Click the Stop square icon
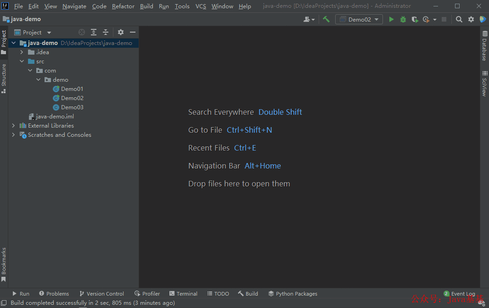The height and width of the screenshot is (308, 489). tap(444, 19)
